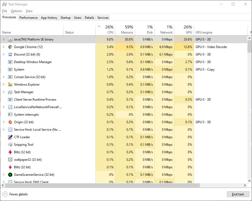Expand the Google Chrome process group
The image size is (252, 201).
pos(3,47)
